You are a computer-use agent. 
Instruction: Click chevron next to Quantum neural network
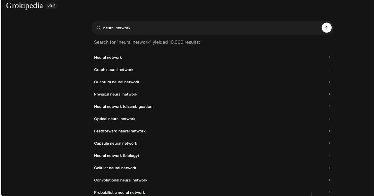329,82
